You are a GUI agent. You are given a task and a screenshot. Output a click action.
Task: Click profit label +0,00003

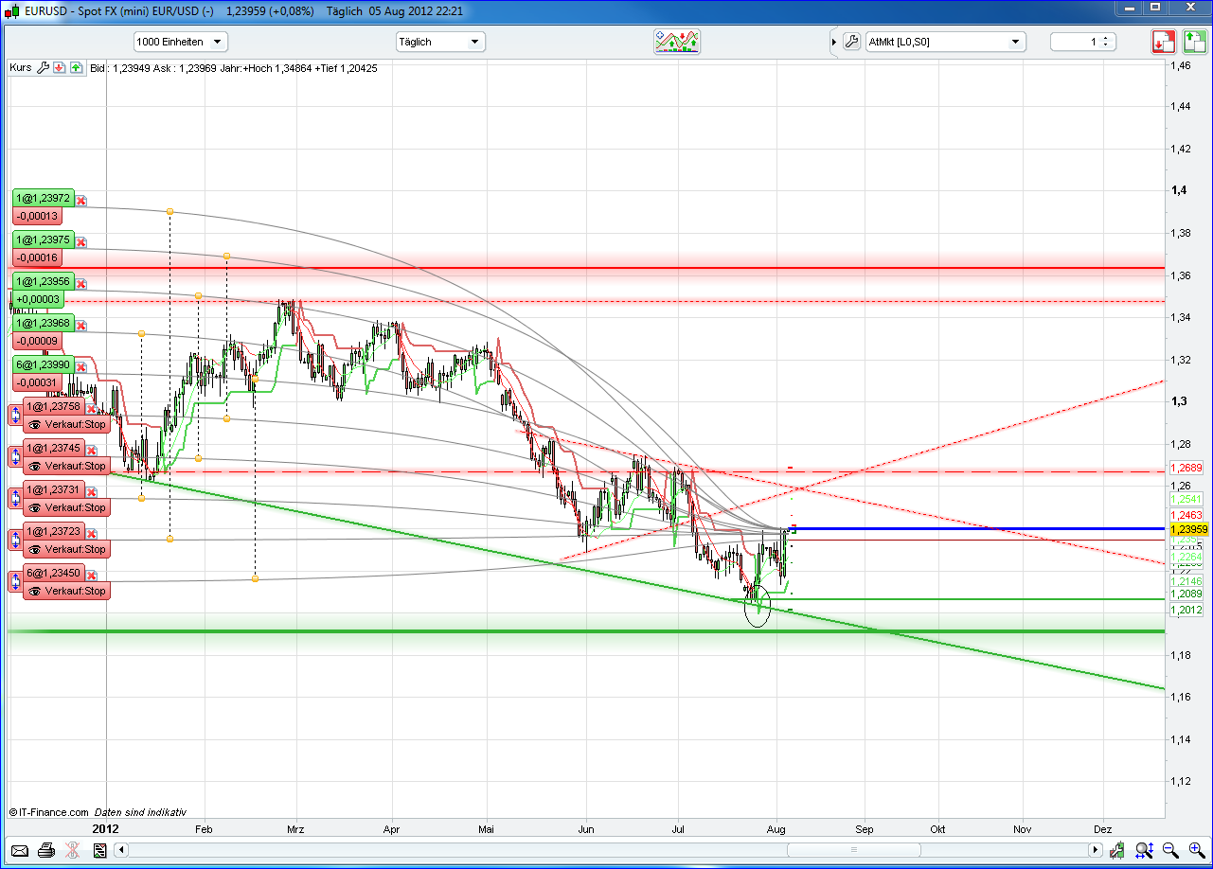pos(38,299)
